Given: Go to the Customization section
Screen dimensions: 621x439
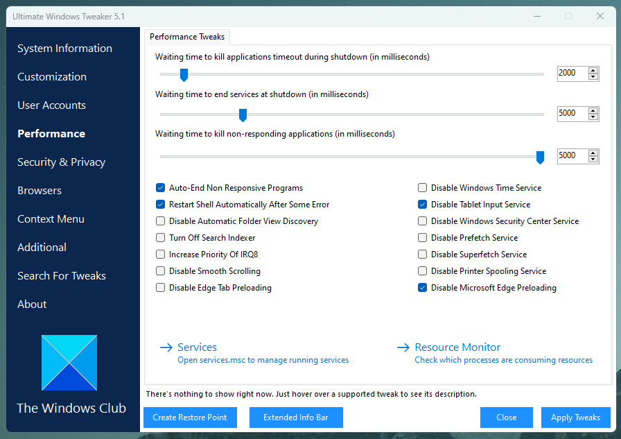Looking at the screenshot, I should click(52, 77).
